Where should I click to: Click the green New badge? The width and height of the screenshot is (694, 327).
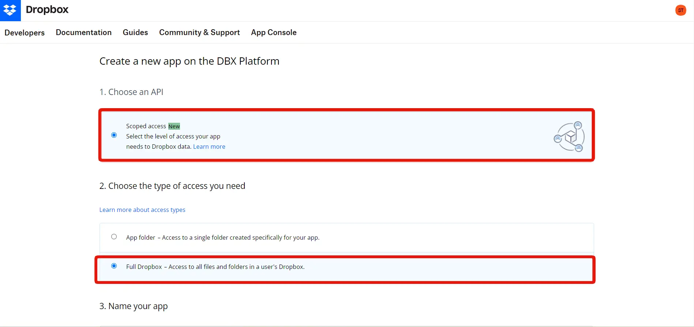pos(174,126)
